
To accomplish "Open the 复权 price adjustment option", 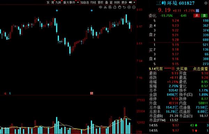I will tap(101, 2).
